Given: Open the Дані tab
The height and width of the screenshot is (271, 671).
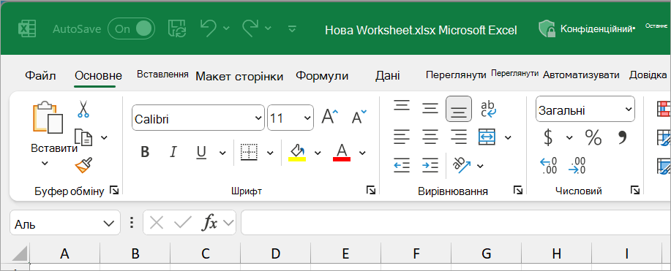Looking at the screenshot, I should point(388,76).
